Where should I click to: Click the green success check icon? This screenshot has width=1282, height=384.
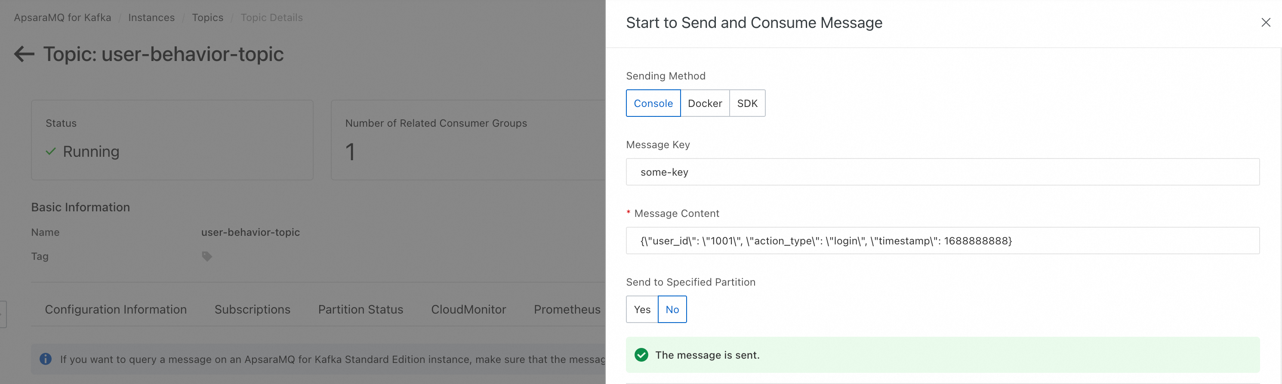click(641, 355)
